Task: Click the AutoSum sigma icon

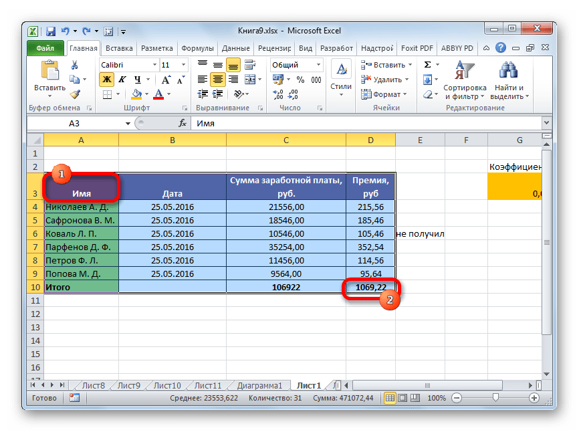Action: click(x=427, y=65)
